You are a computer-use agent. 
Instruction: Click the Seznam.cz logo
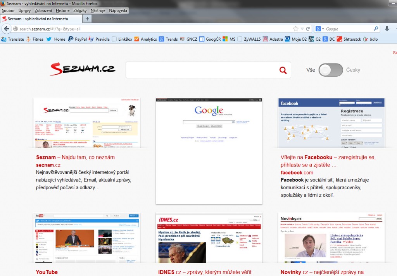[83, 69]
